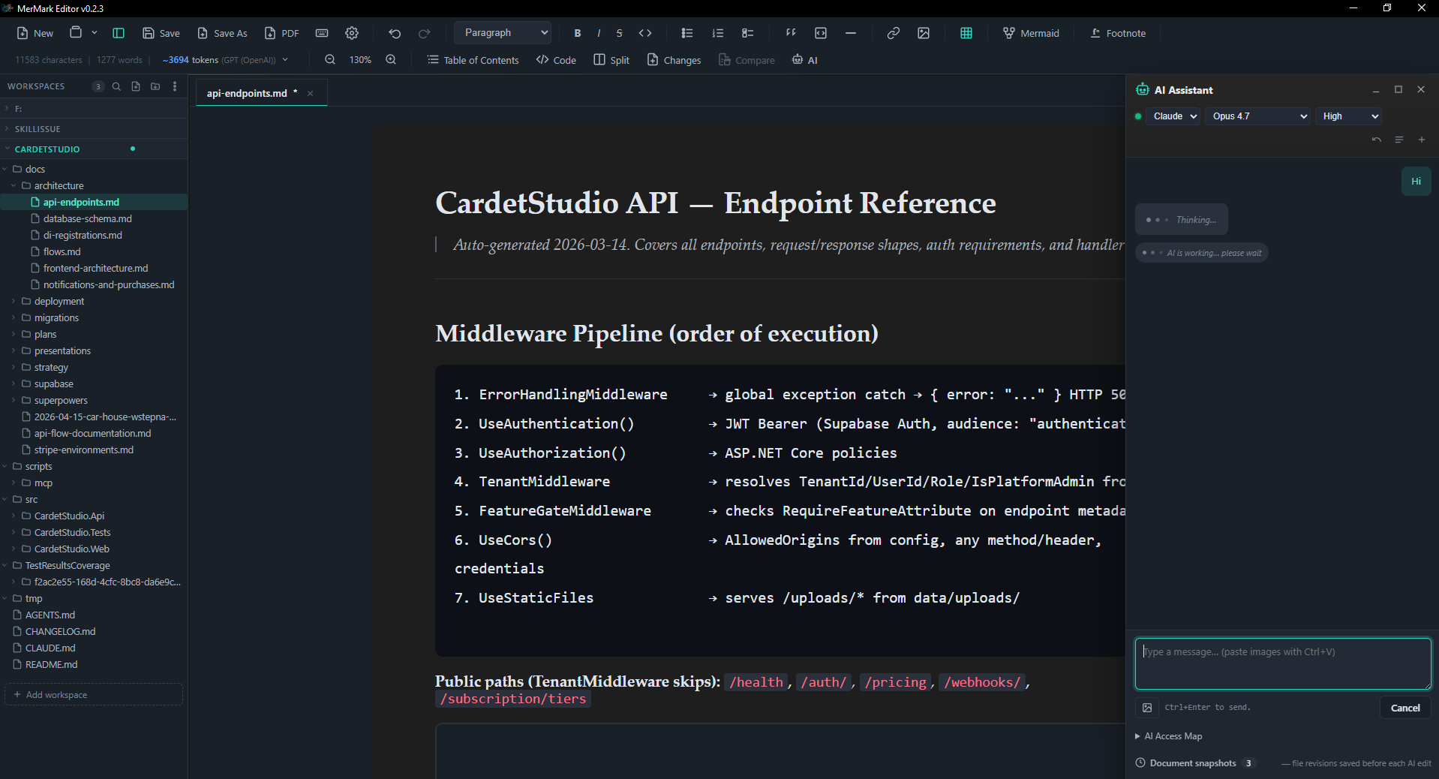Click the insert image icon
The image size is (1439, 779).
924,33
